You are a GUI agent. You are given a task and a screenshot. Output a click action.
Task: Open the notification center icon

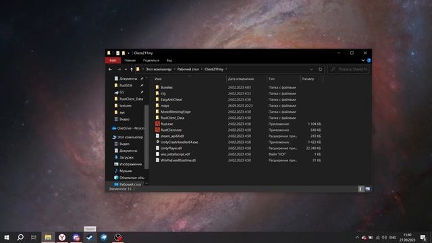coord(423,237)
